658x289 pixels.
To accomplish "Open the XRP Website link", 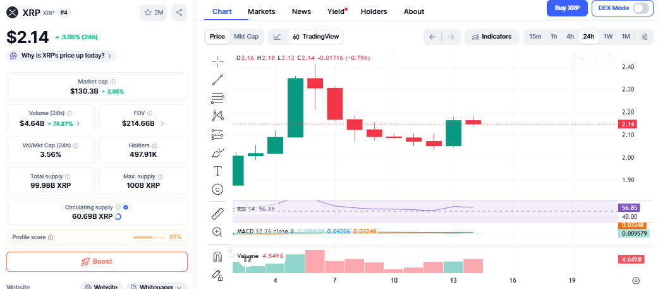I will (101, 287).
